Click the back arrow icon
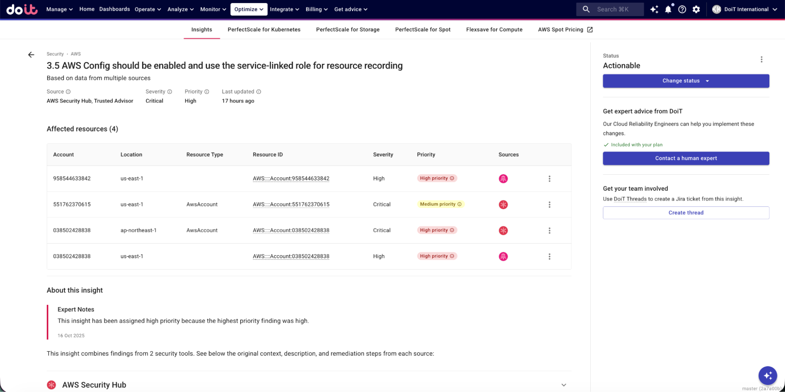This screenshot has height=392, width=785. click(x=31, y=55)
